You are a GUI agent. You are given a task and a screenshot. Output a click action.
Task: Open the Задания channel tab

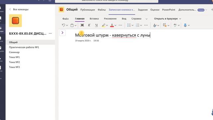(143, 10)
